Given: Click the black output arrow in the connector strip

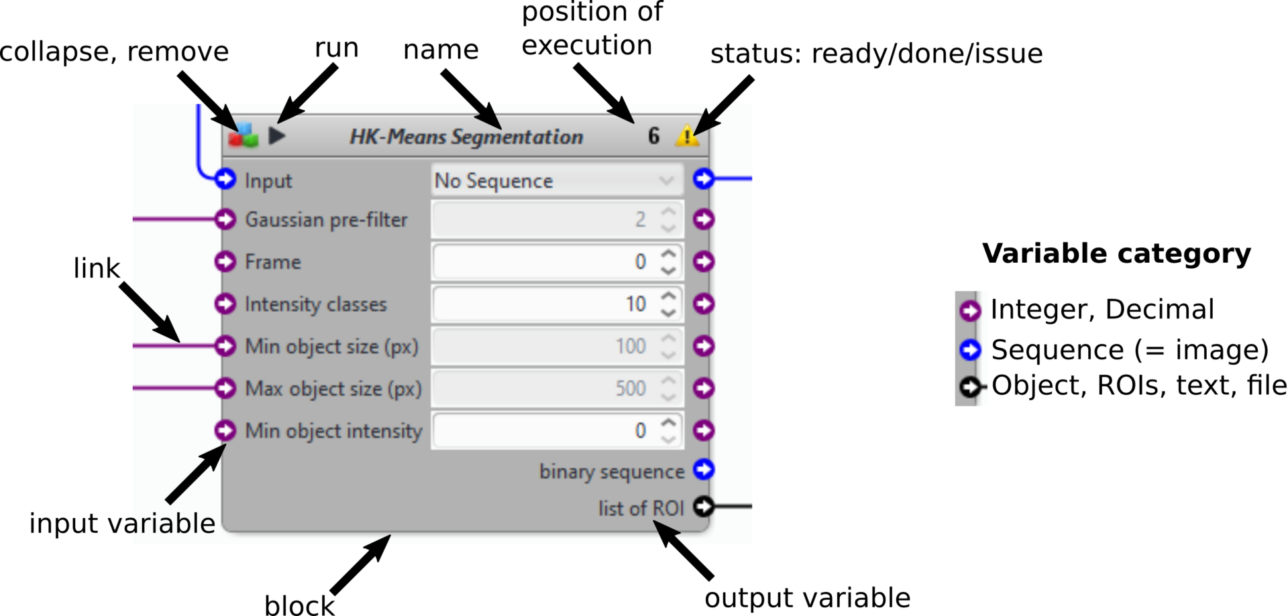Looking at the screenshot, I should (x=971, y=387).
